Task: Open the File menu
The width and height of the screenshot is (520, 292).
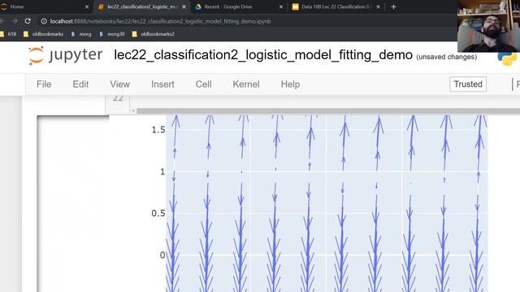Action: (44, 84)
